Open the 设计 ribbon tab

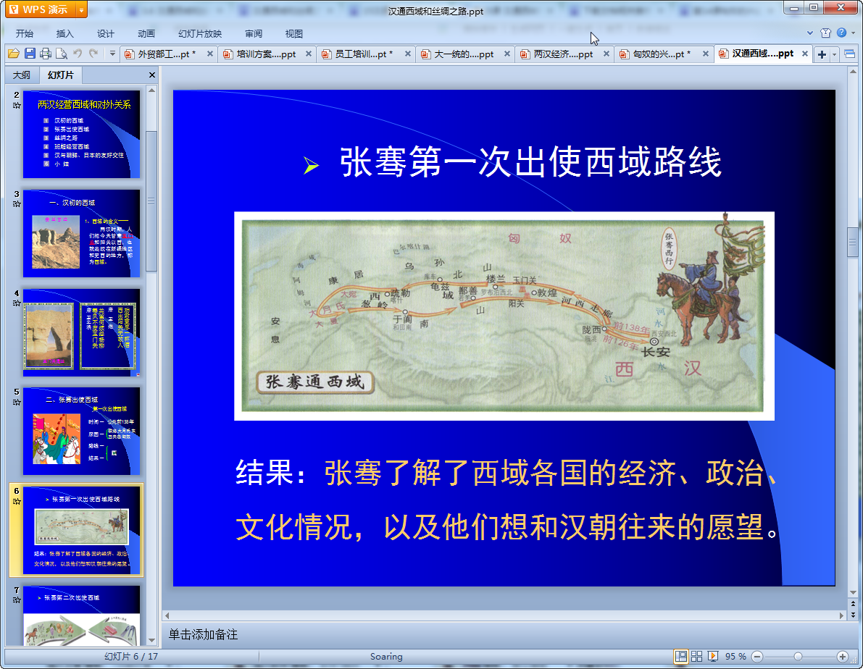point(105,33)
